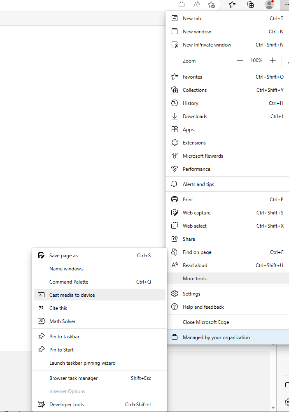Decrease zoom with the minus button

pyautogui.click(x=240, y=61)
